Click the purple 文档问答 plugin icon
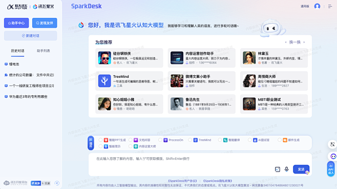Screen dimensions: 337x189 point(136,140)
